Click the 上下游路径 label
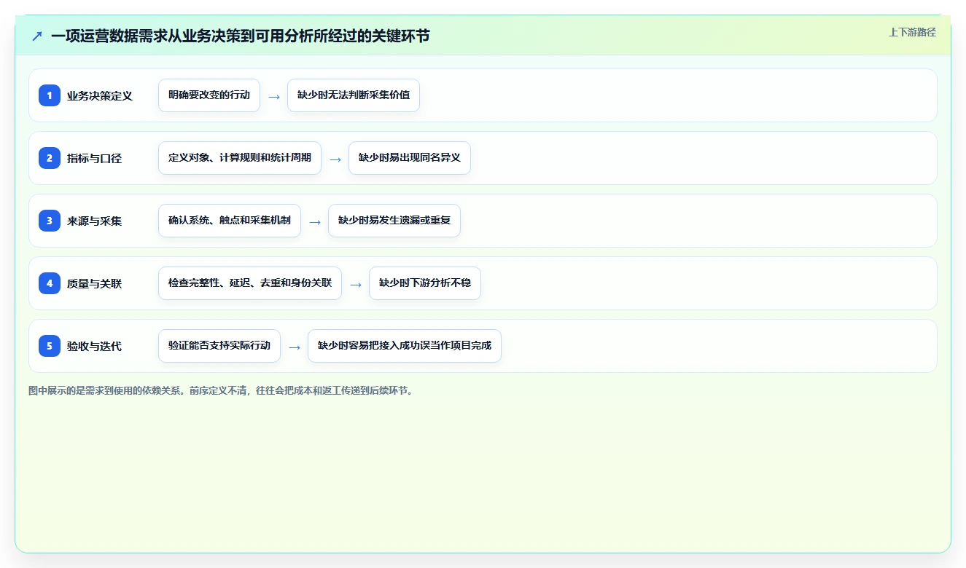The image size is (966, 568). point(912,32)
